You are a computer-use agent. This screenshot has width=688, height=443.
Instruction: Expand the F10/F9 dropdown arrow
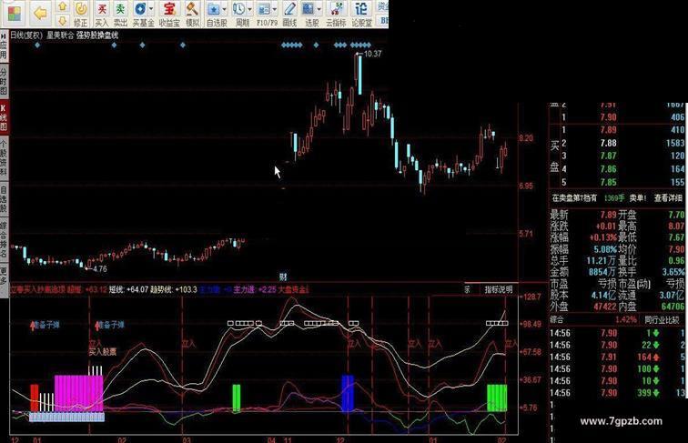[275, 9]
